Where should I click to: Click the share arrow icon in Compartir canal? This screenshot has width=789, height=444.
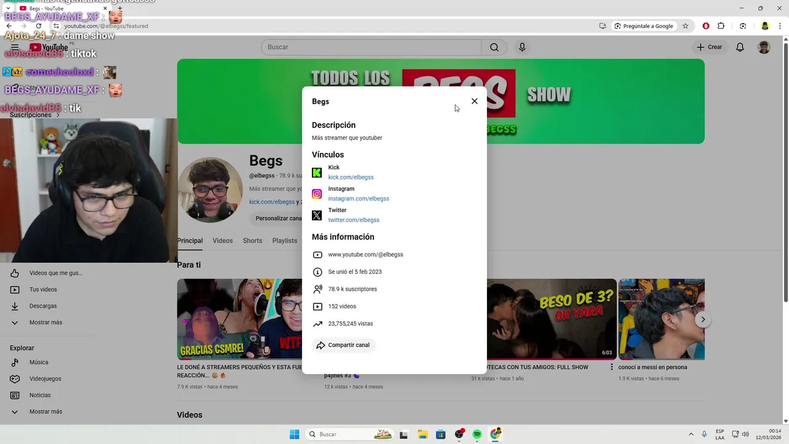(x=321, y=345)
